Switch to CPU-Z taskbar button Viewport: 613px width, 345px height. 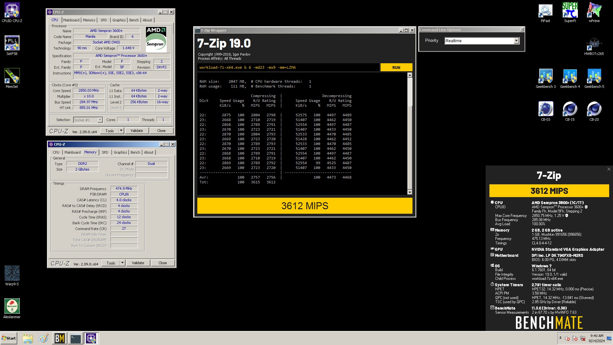(x=91, y=338)
